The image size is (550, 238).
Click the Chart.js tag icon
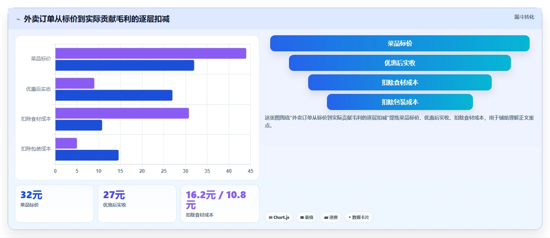tap(271, 218)
